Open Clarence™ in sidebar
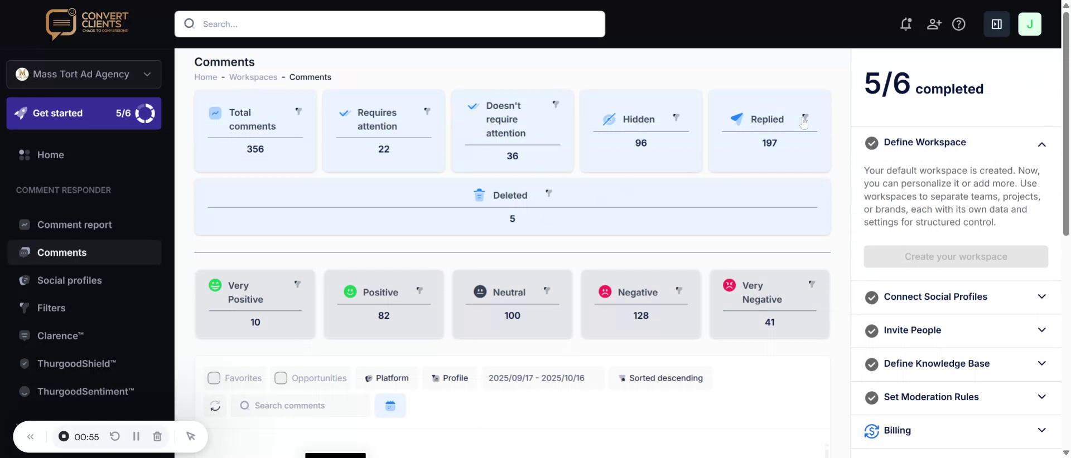This screenshot has height=458, width=1071. (60, 335)
